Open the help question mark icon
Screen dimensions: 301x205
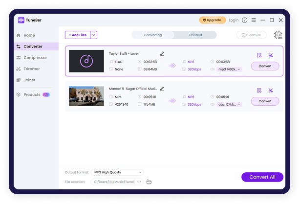click(244, 20)
